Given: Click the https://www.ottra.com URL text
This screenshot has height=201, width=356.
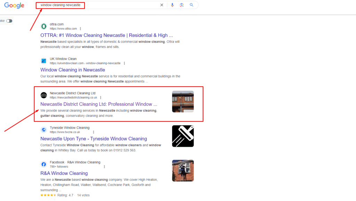Looking at the screenshot, I should pos(63,29).
